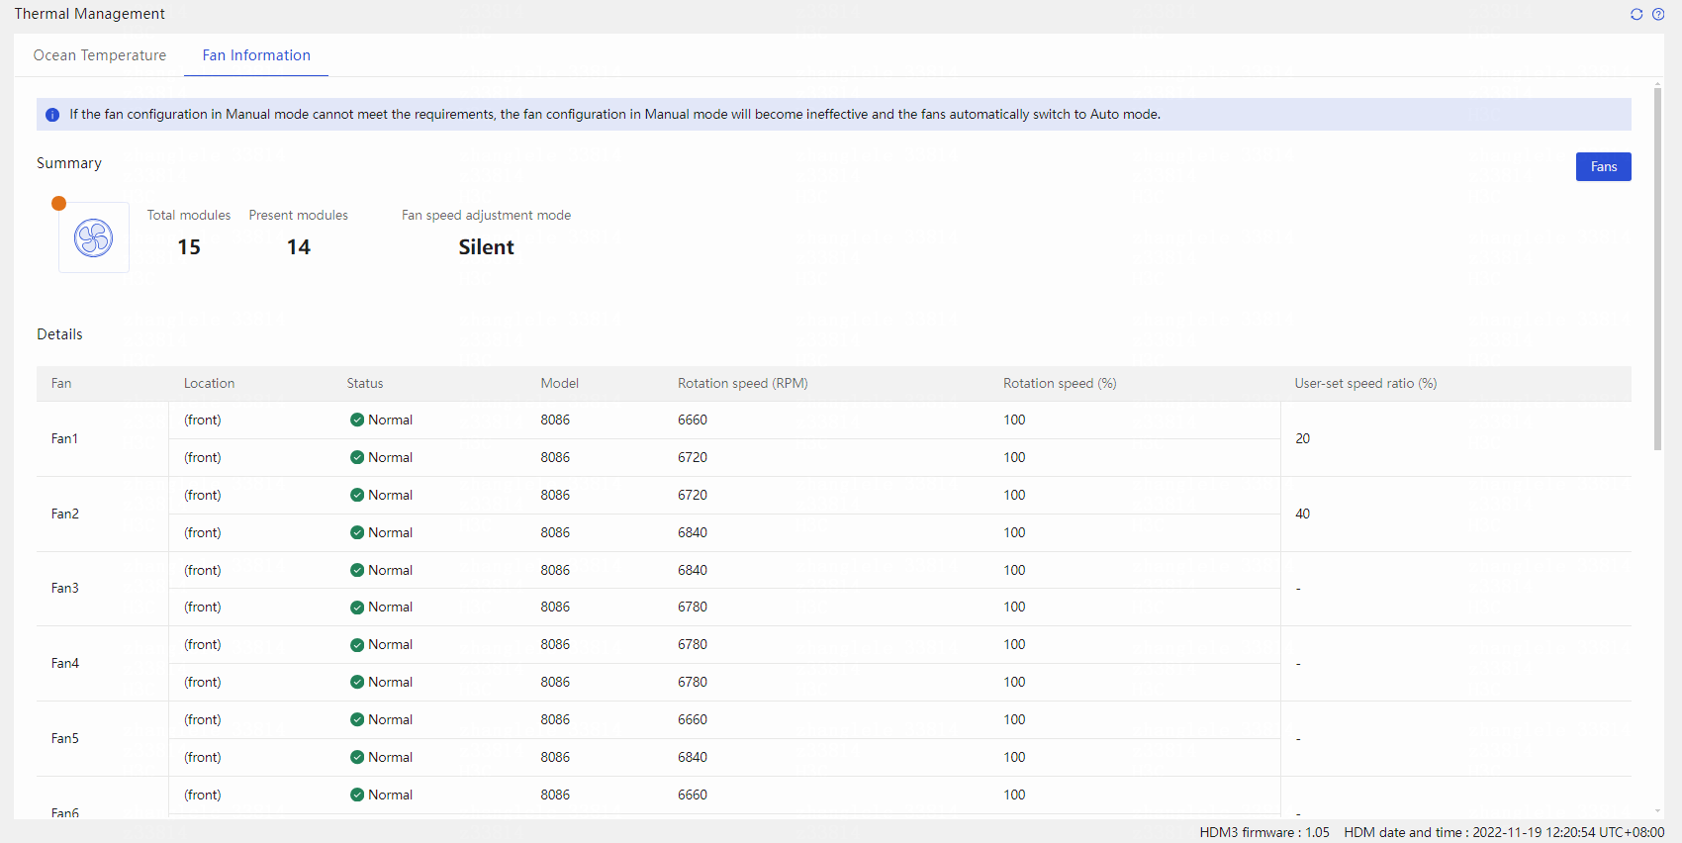Click the Summary section heading

69,163
